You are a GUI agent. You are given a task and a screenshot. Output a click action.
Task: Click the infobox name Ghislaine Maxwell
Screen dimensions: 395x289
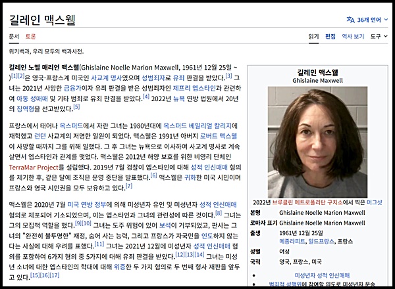[317, 80]
